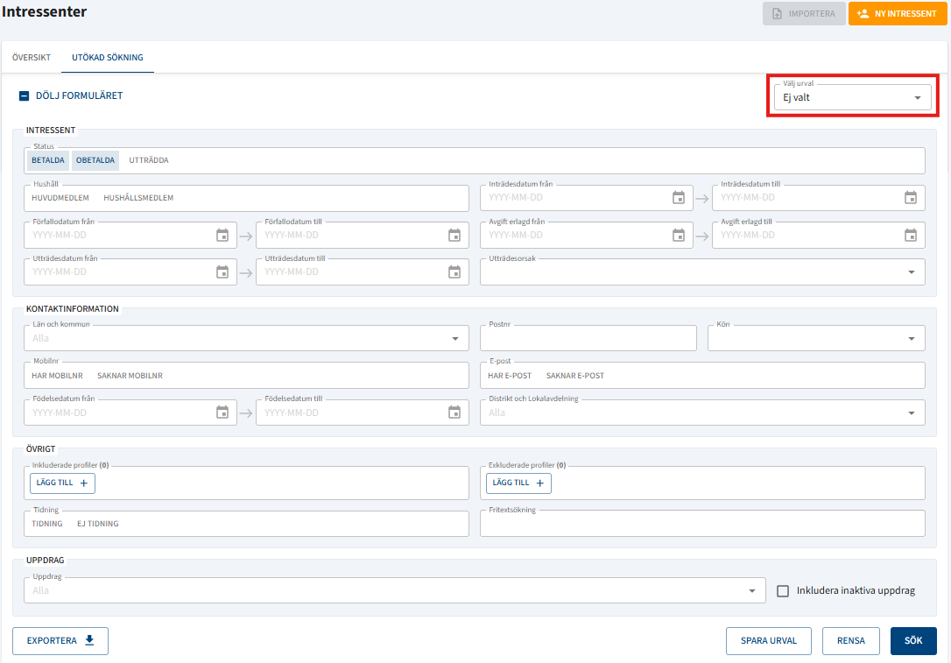
Task: Click the Importera button
Action: tap(804, 13)
